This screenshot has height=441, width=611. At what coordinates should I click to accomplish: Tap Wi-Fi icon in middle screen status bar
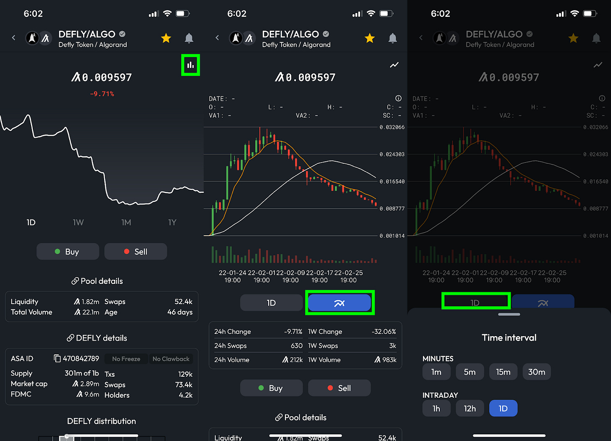click(371, 13)
